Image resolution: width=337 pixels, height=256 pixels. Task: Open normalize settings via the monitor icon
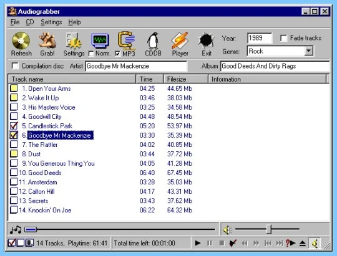pyautogui.click(x=100, y=40)
